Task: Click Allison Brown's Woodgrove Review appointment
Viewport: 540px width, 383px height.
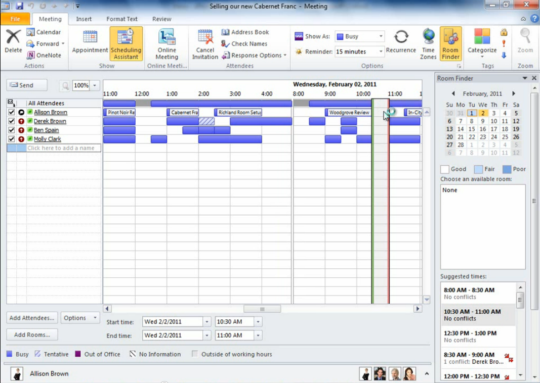Action: point(348,112)
